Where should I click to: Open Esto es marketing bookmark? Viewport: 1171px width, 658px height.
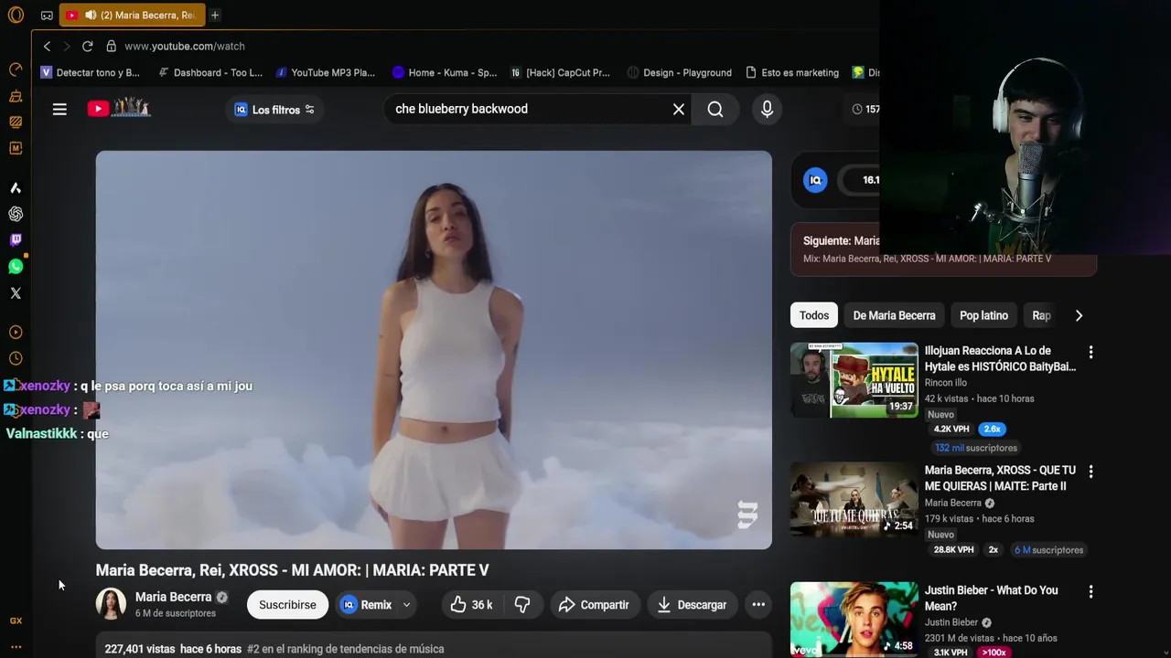(x=792, y=72)
